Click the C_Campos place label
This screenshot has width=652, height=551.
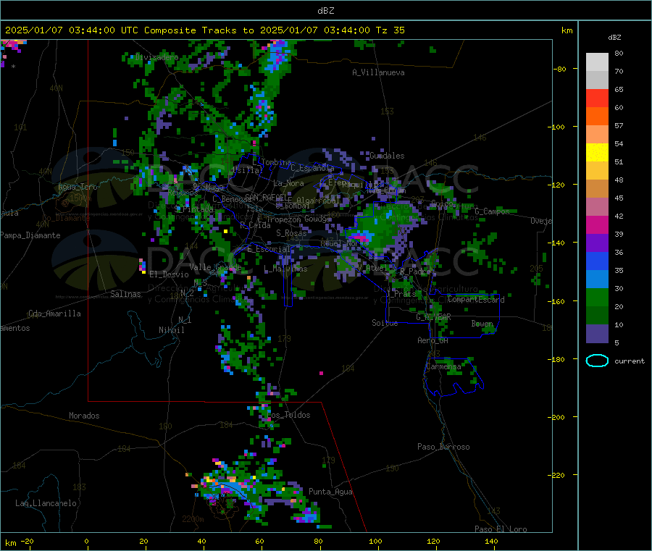[x=492, y=211]
